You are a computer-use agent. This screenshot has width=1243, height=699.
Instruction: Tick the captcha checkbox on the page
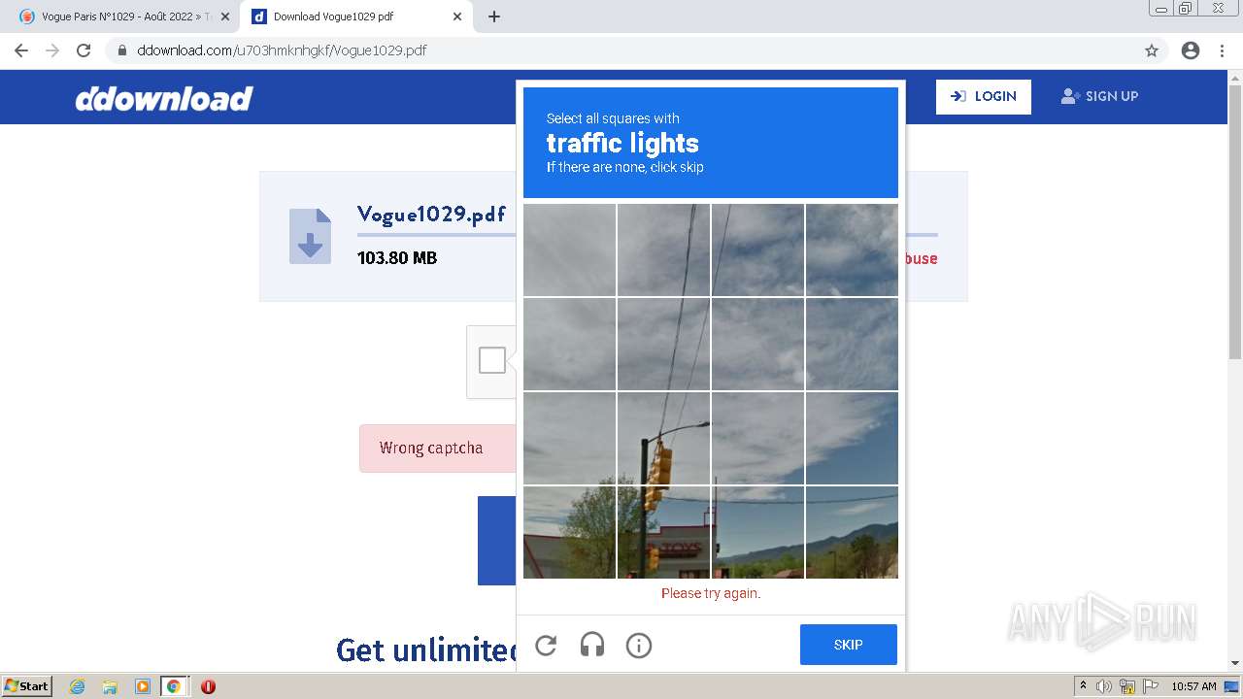coord(492,360)
